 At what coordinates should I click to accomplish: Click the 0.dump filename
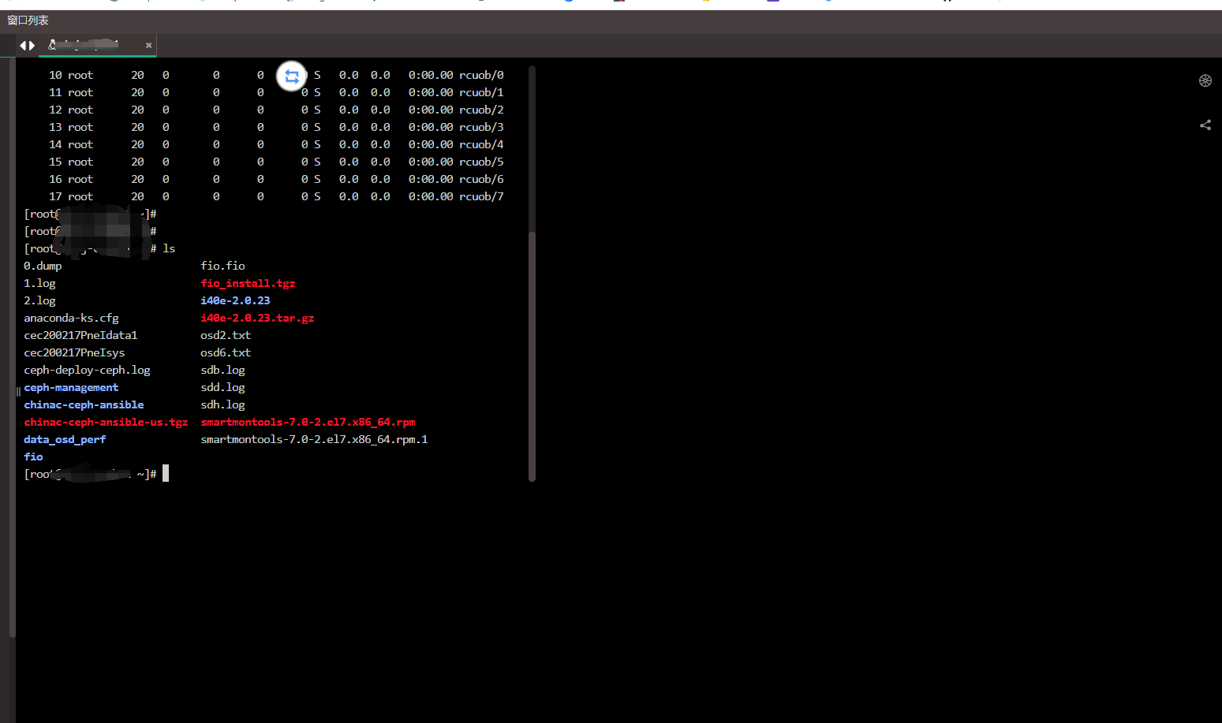[x=43, y=266]
